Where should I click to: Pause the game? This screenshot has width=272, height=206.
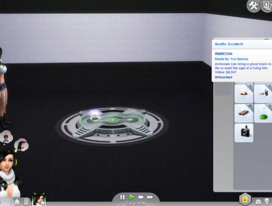pos(122,197)
